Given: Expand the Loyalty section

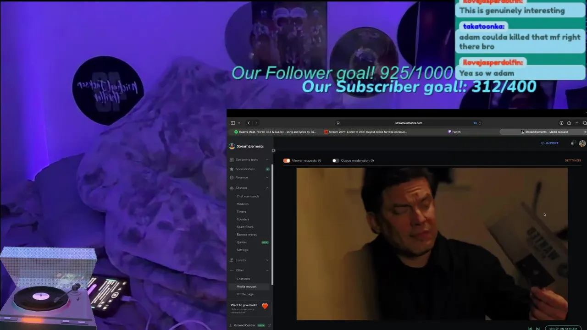Looking at the screenshot, I should 249,260.
